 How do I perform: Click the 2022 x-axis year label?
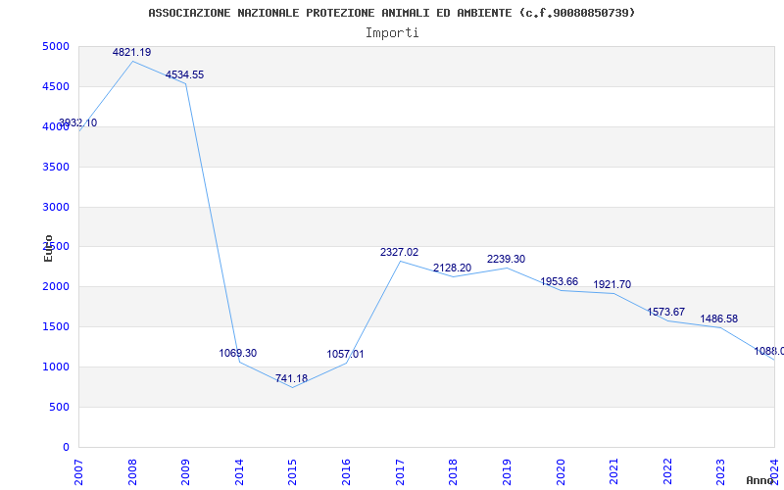[x=667, y=472]
